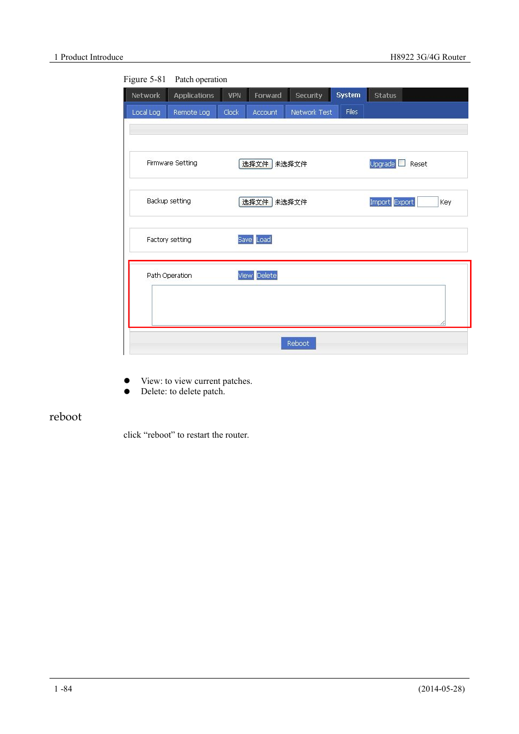The height and width of the screenshot is (734, 519).
Task: Save factory settings
Action: click(245, 239)
